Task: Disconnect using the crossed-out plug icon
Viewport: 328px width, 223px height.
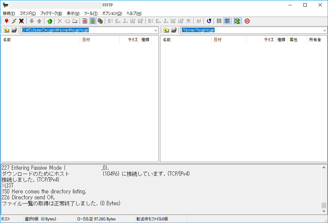Action: [21, 21]
